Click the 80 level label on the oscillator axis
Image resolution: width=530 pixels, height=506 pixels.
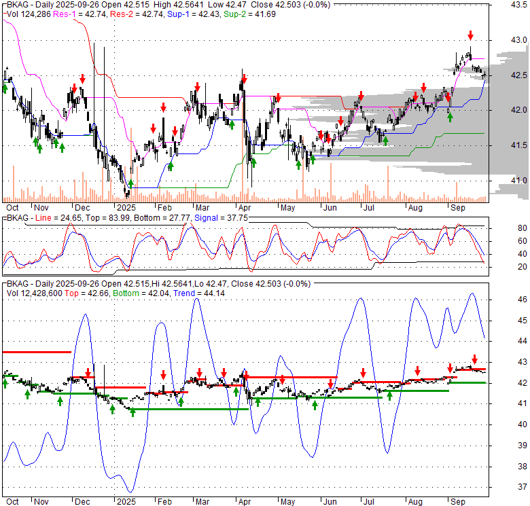click(523, 228)
